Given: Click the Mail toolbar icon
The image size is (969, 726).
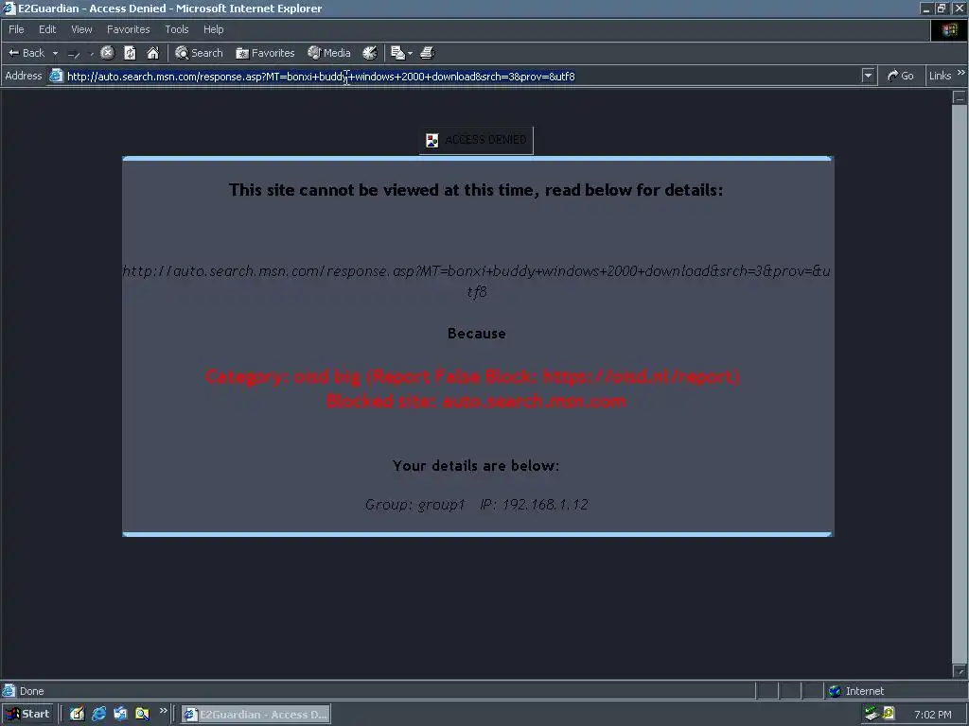Looking at the screenshot, I should (x=398, y=53).
